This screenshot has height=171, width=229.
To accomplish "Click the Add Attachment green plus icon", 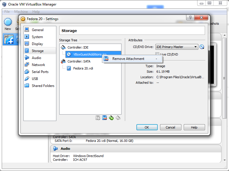I will 111,117.
